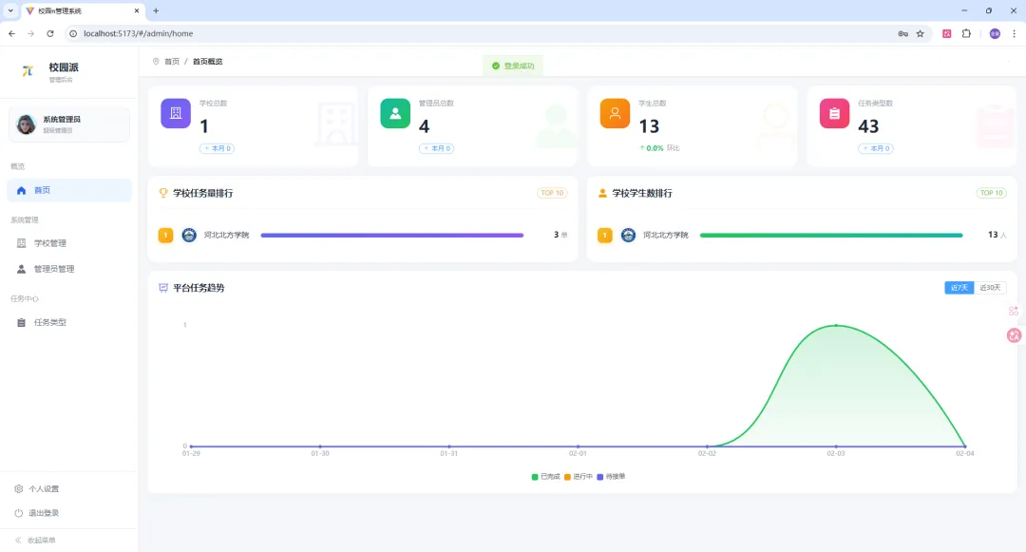1026x552 pixels.
Task: Click the pink 任务类型数 card icon
Action: pos(834,113)
